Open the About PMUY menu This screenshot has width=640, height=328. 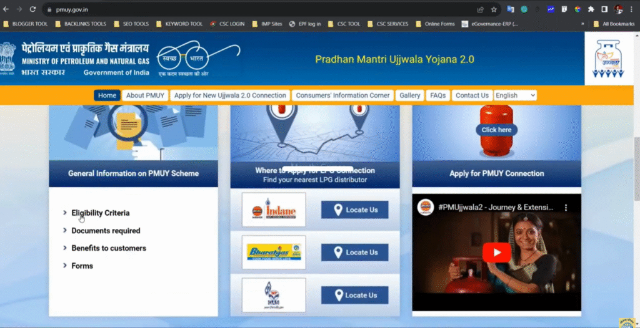[144, 95]
